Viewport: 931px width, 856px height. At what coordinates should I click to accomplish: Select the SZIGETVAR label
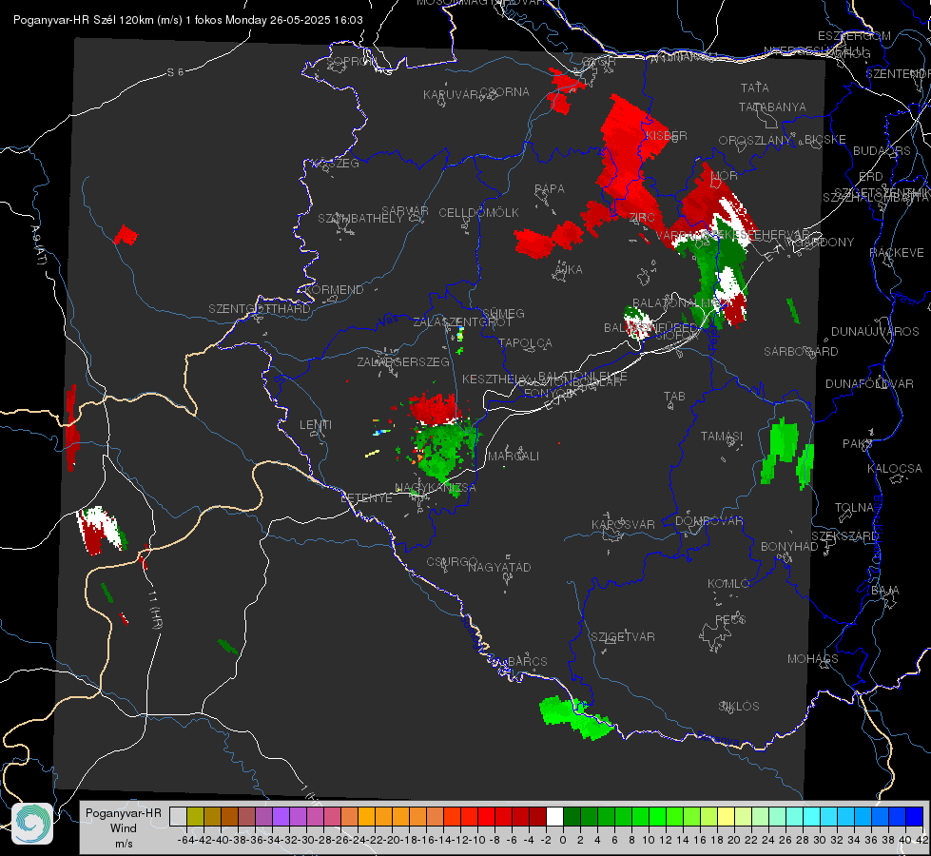point(622,636)
